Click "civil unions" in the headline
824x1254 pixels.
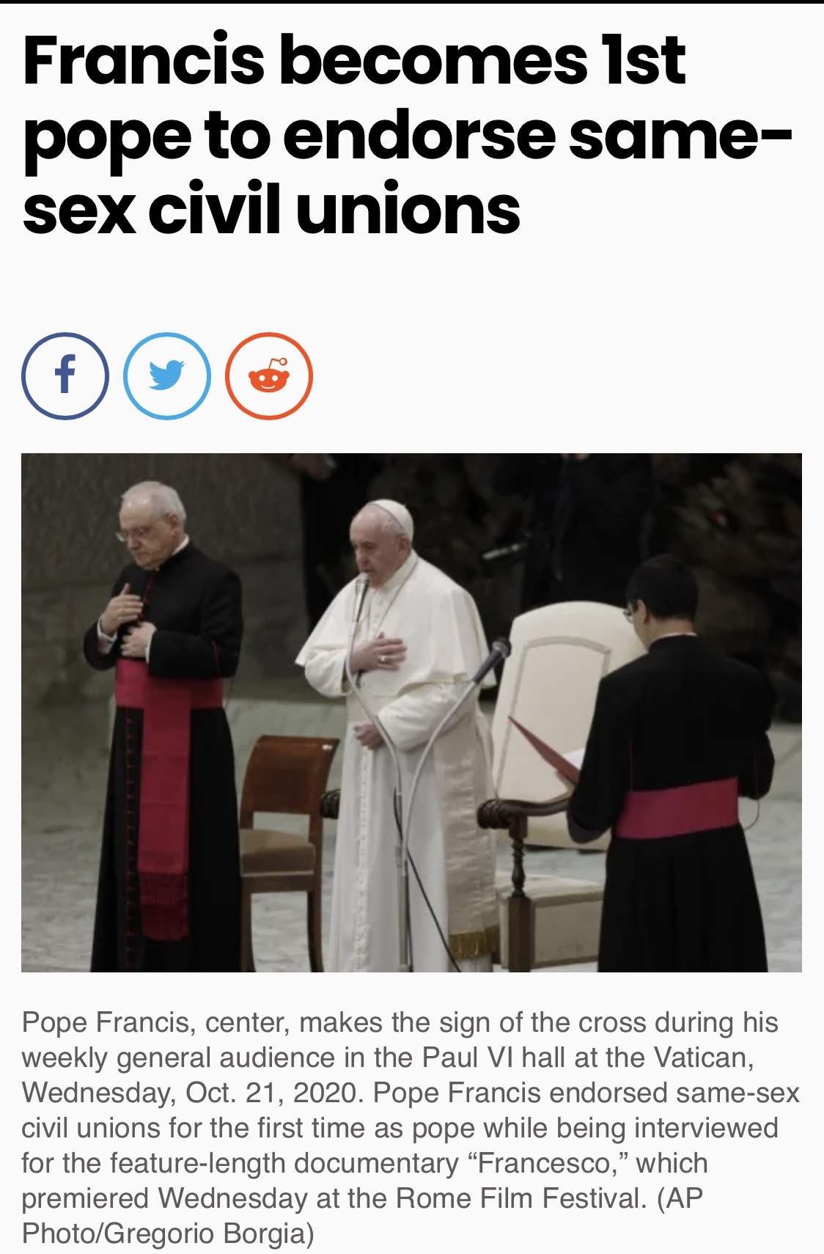pos(334,211)
